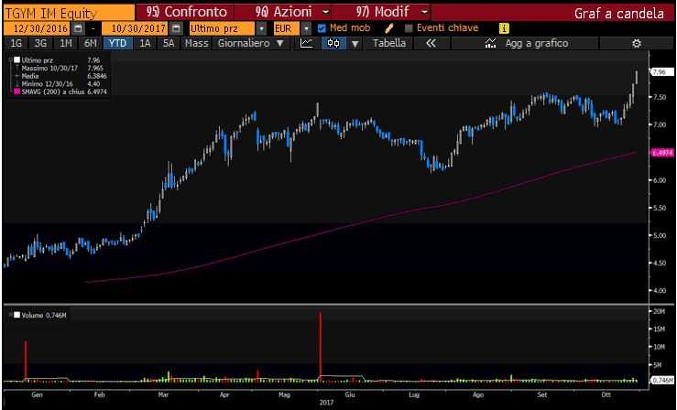Click the Massimo 10/30/17 legend row

pyautogui.click(x=61, y=68)
